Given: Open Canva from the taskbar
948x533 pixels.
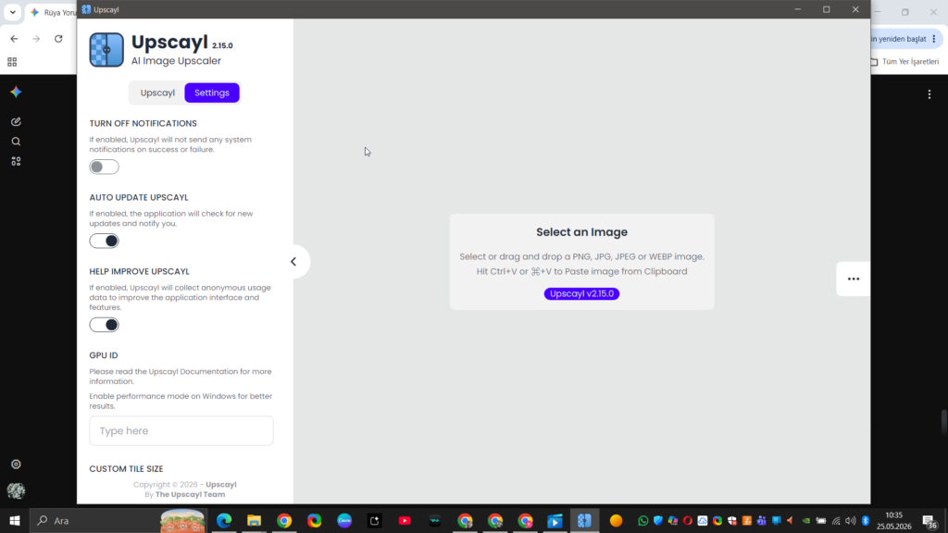Looking at the screenshot, I should (344, 520).
